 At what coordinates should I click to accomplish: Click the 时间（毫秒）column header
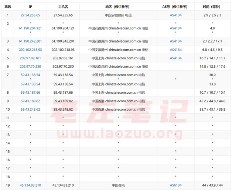(212, 7)
